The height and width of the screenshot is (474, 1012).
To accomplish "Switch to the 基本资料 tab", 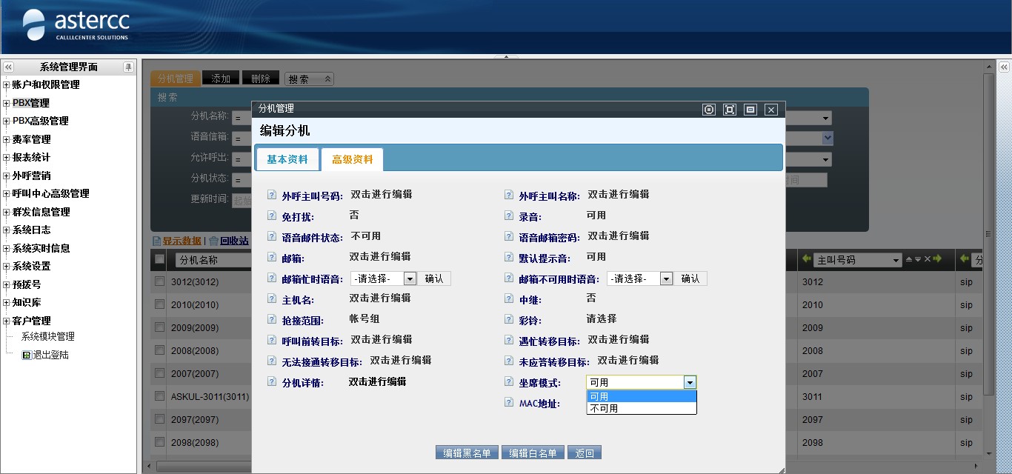I will [x=287, y=159].
